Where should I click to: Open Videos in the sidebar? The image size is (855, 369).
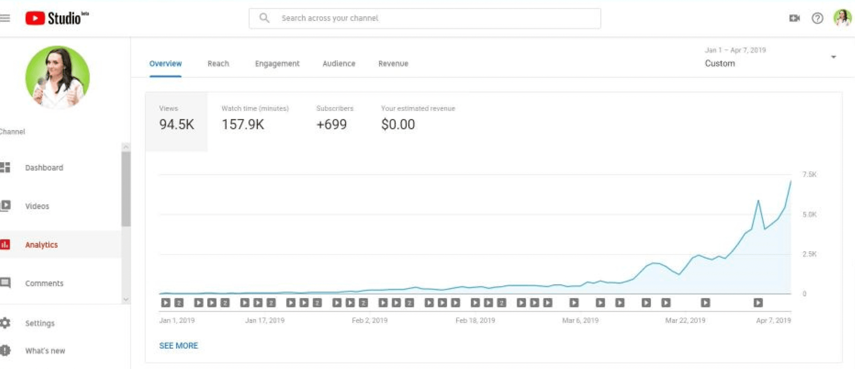coord(37,206)
